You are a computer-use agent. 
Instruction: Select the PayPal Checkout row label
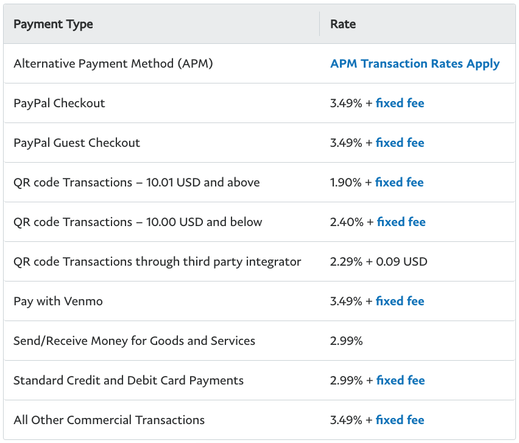tap(59, 103)
